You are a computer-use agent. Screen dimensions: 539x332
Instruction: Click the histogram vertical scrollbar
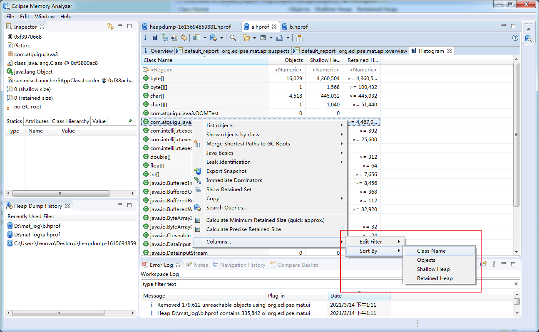tap(517, 135)
